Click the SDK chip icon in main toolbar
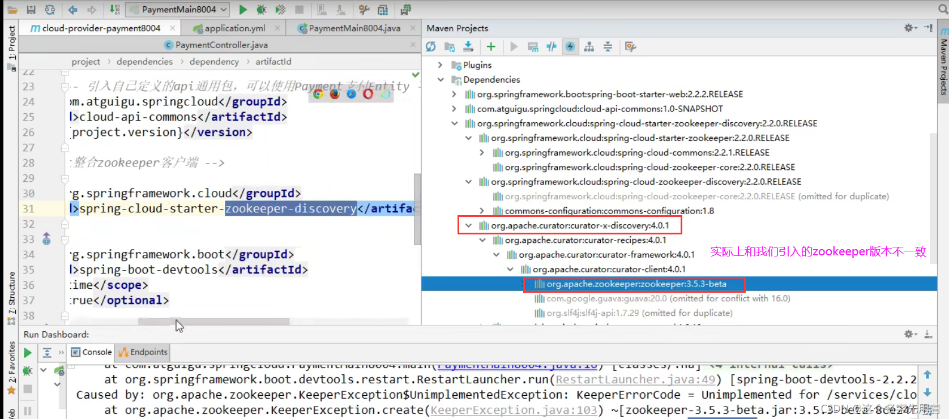The width and height of the screenshot is (949, 419). [405, 10]
